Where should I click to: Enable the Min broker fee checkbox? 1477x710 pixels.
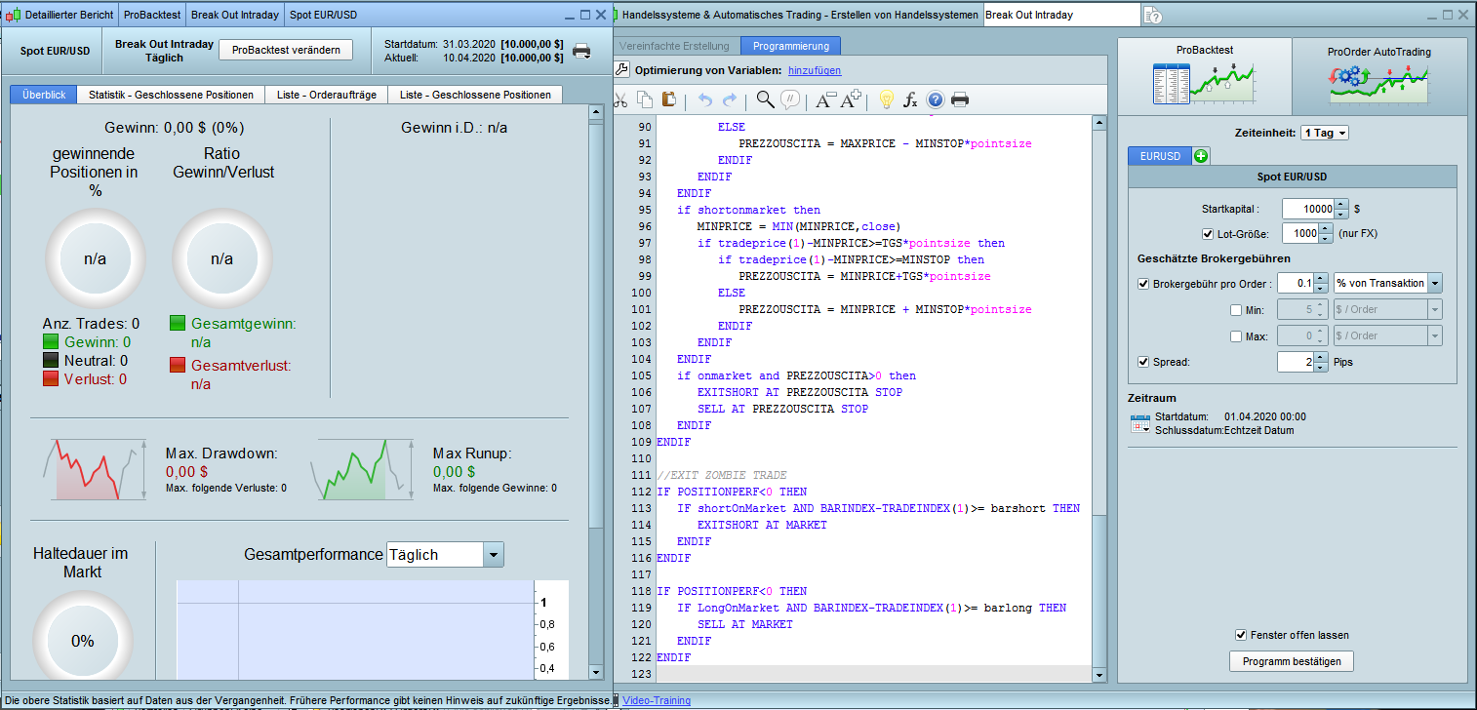(1237, 310)
